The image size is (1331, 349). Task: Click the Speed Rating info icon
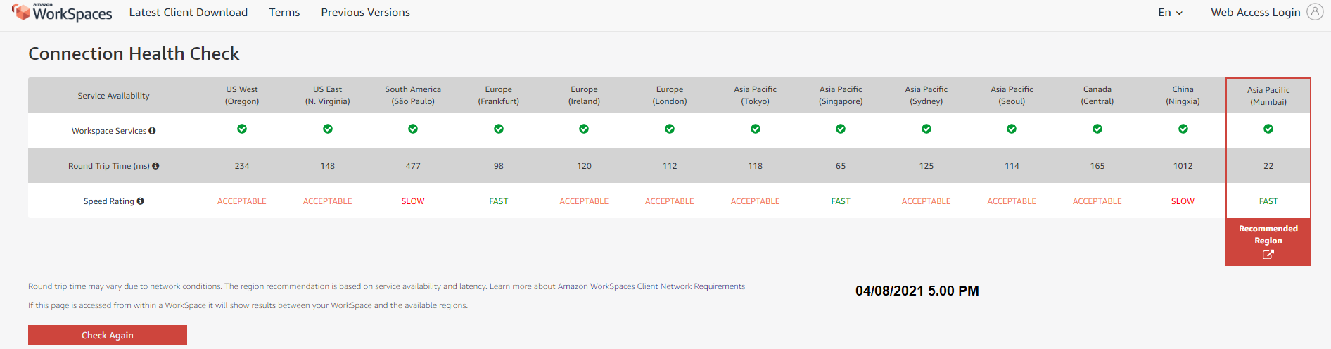140,201
